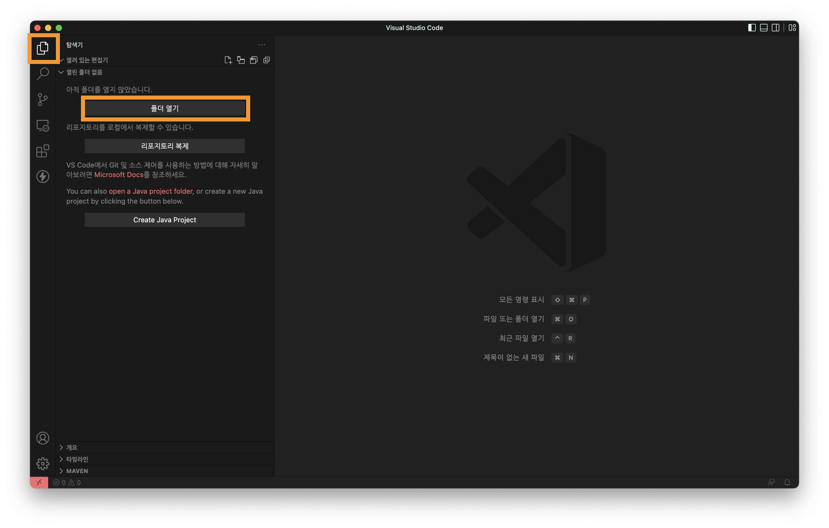Open the Extensions view
Screen dimensions: 829x528
click(x=43, y=151)
